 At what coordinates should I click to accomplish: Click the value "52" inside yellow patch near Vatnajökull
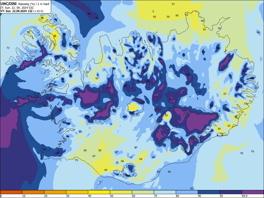tap(166, 115)
